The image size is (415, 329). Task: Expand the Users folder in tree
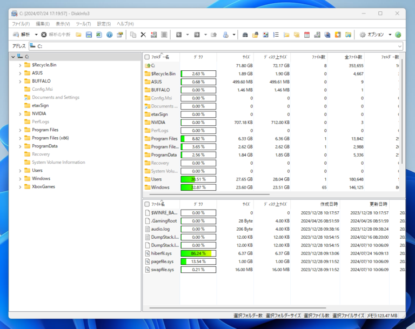point(20,170)
